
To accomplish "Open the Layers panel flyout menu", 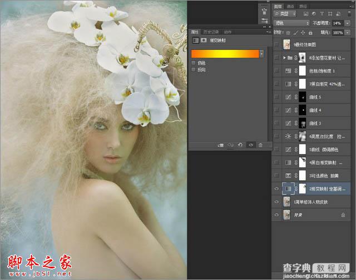I will (x=352, y=6).
